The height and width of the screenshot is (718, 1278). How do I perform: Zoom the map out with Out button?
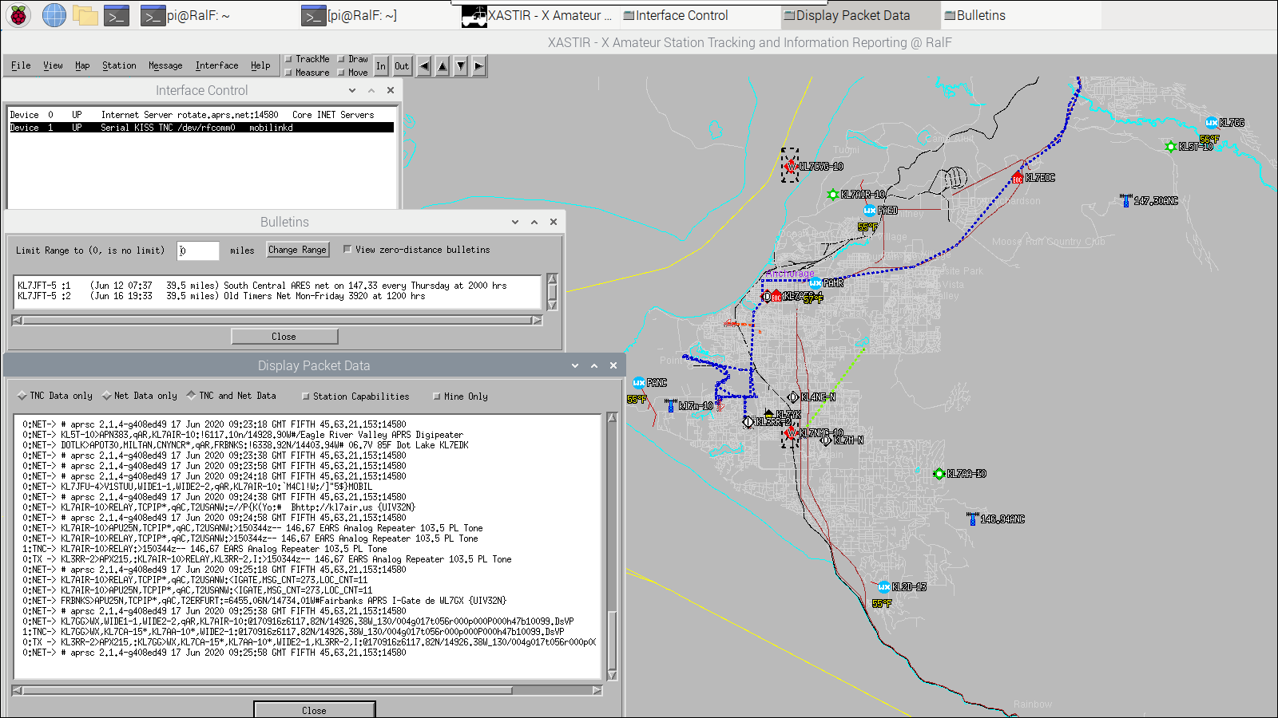click(x=402, y=66)
